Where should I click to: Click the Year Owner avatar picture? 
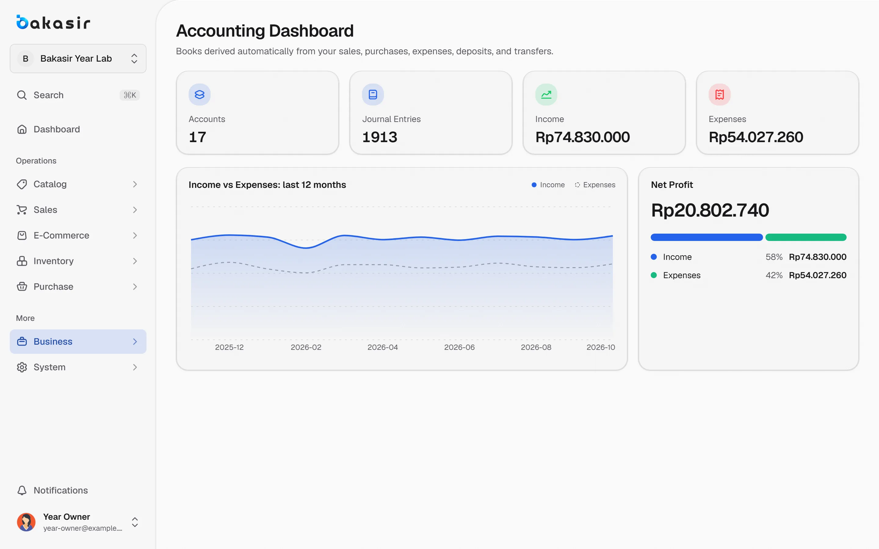coord(26,522)
